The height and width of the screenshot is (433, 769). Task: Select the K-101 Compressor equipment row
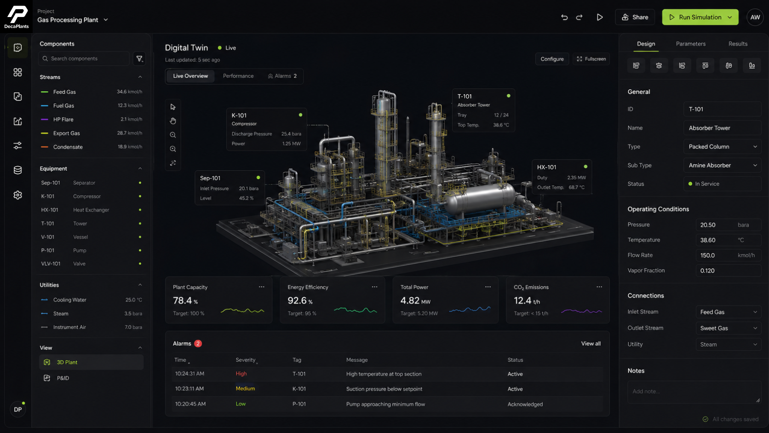coord(91,196)
